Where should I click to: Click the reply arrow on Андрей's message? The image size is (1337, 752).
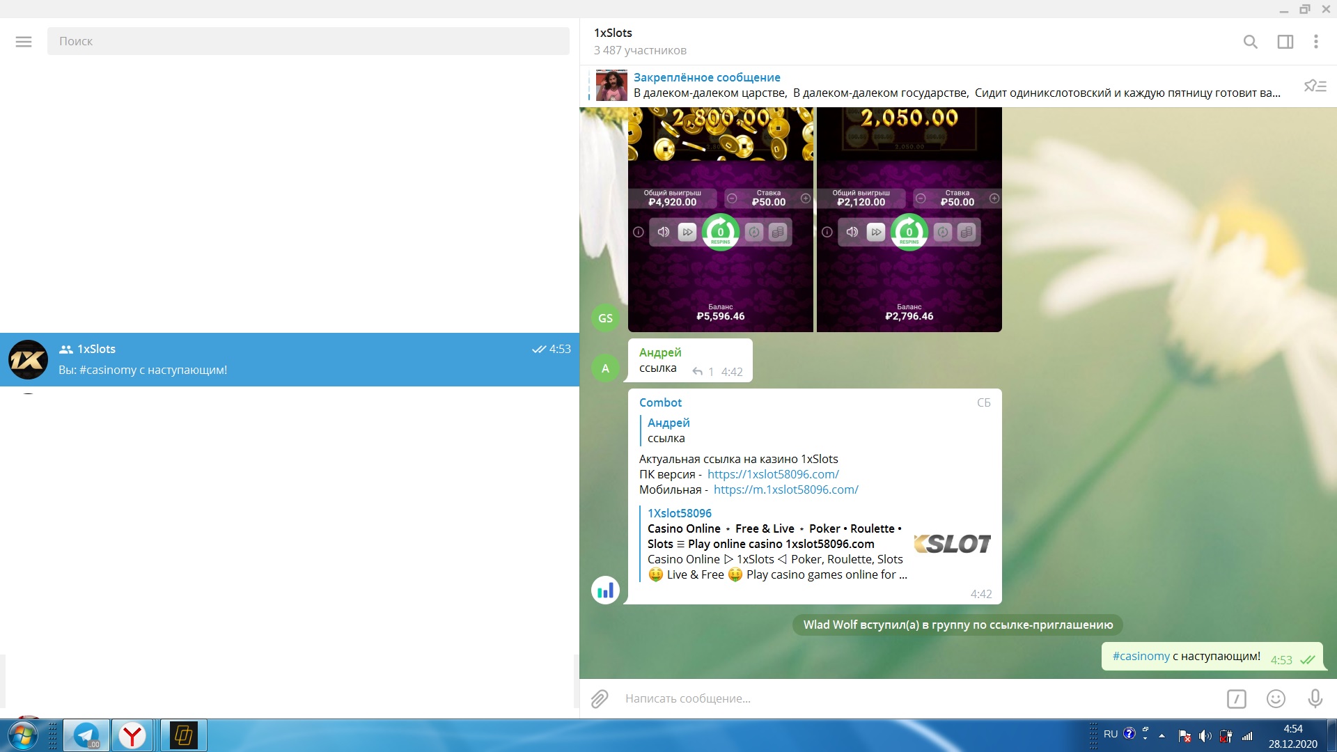(697, 372)
